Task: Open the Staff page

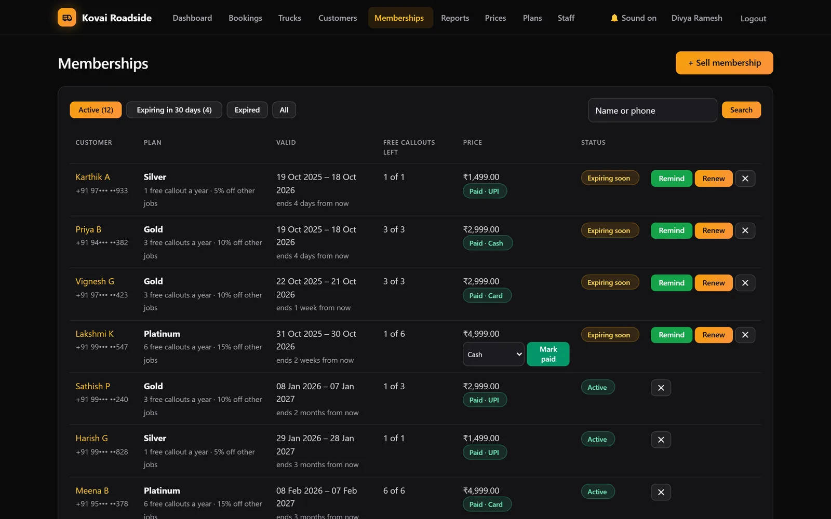Action: click(566, 18)
